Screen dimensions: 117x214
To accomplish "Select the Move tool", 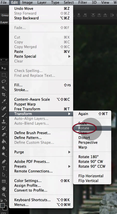I will 4,68.
